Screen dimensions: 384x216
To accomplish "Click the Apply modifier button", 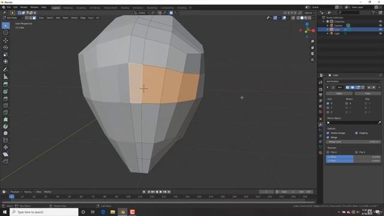I will coord(339,94).
